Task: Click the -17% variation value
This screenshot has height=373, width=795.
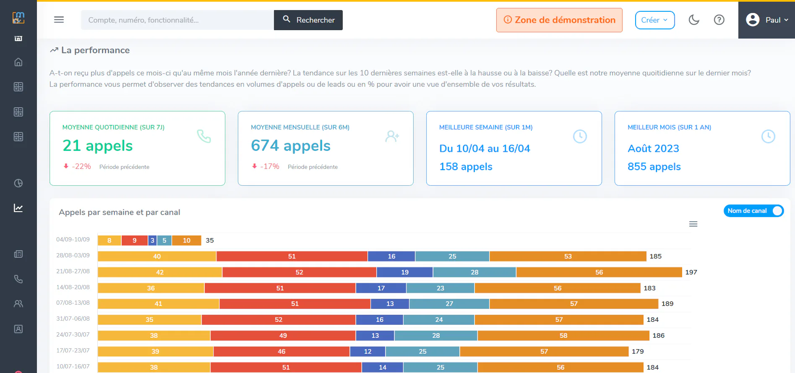Action: coord(270,166)
